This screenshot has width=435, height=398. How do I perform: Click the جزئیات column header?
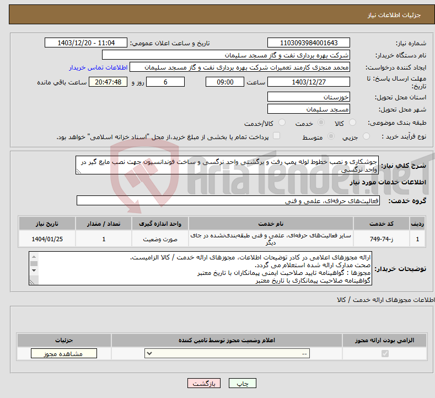click(64, 340)
